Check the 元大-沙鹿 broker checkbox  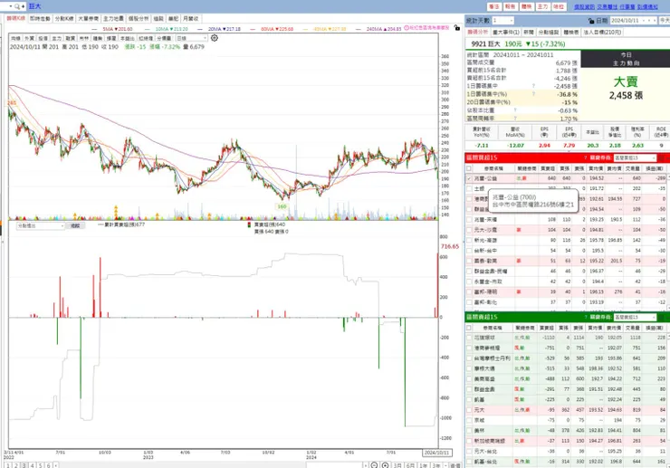469,230
